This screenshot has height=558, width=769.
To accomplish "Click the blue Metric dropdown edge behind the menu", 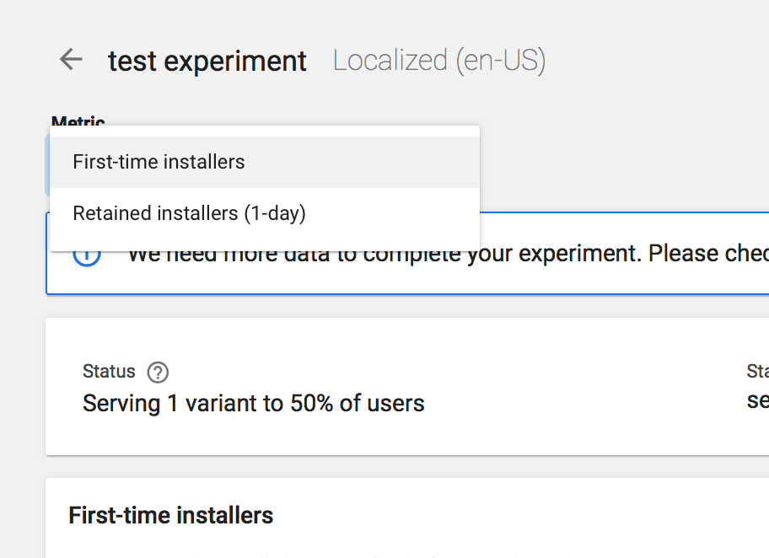I will click(x=47, y=164).
